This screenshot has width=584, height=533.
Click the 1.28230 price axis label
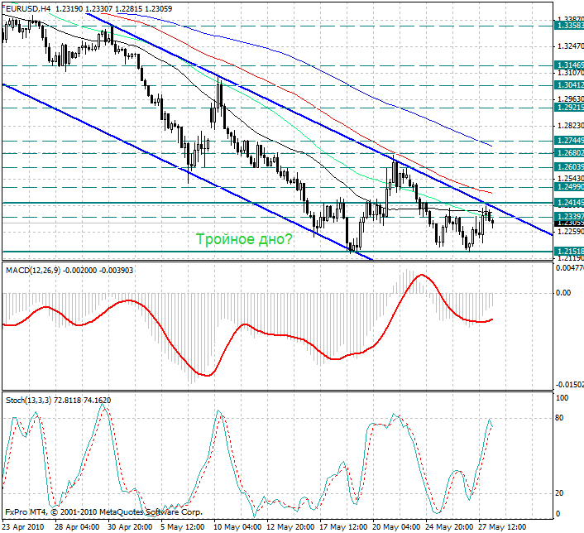(570, 126)
